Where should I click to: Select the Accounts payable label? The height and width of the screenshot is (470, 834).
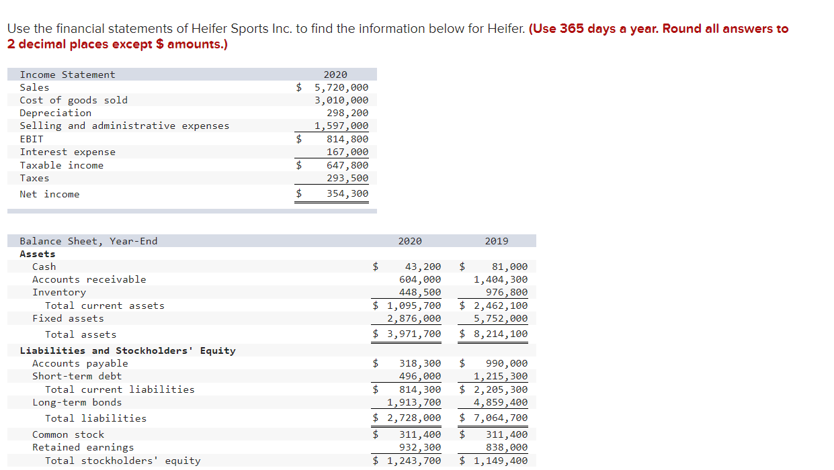coord(80,363)
